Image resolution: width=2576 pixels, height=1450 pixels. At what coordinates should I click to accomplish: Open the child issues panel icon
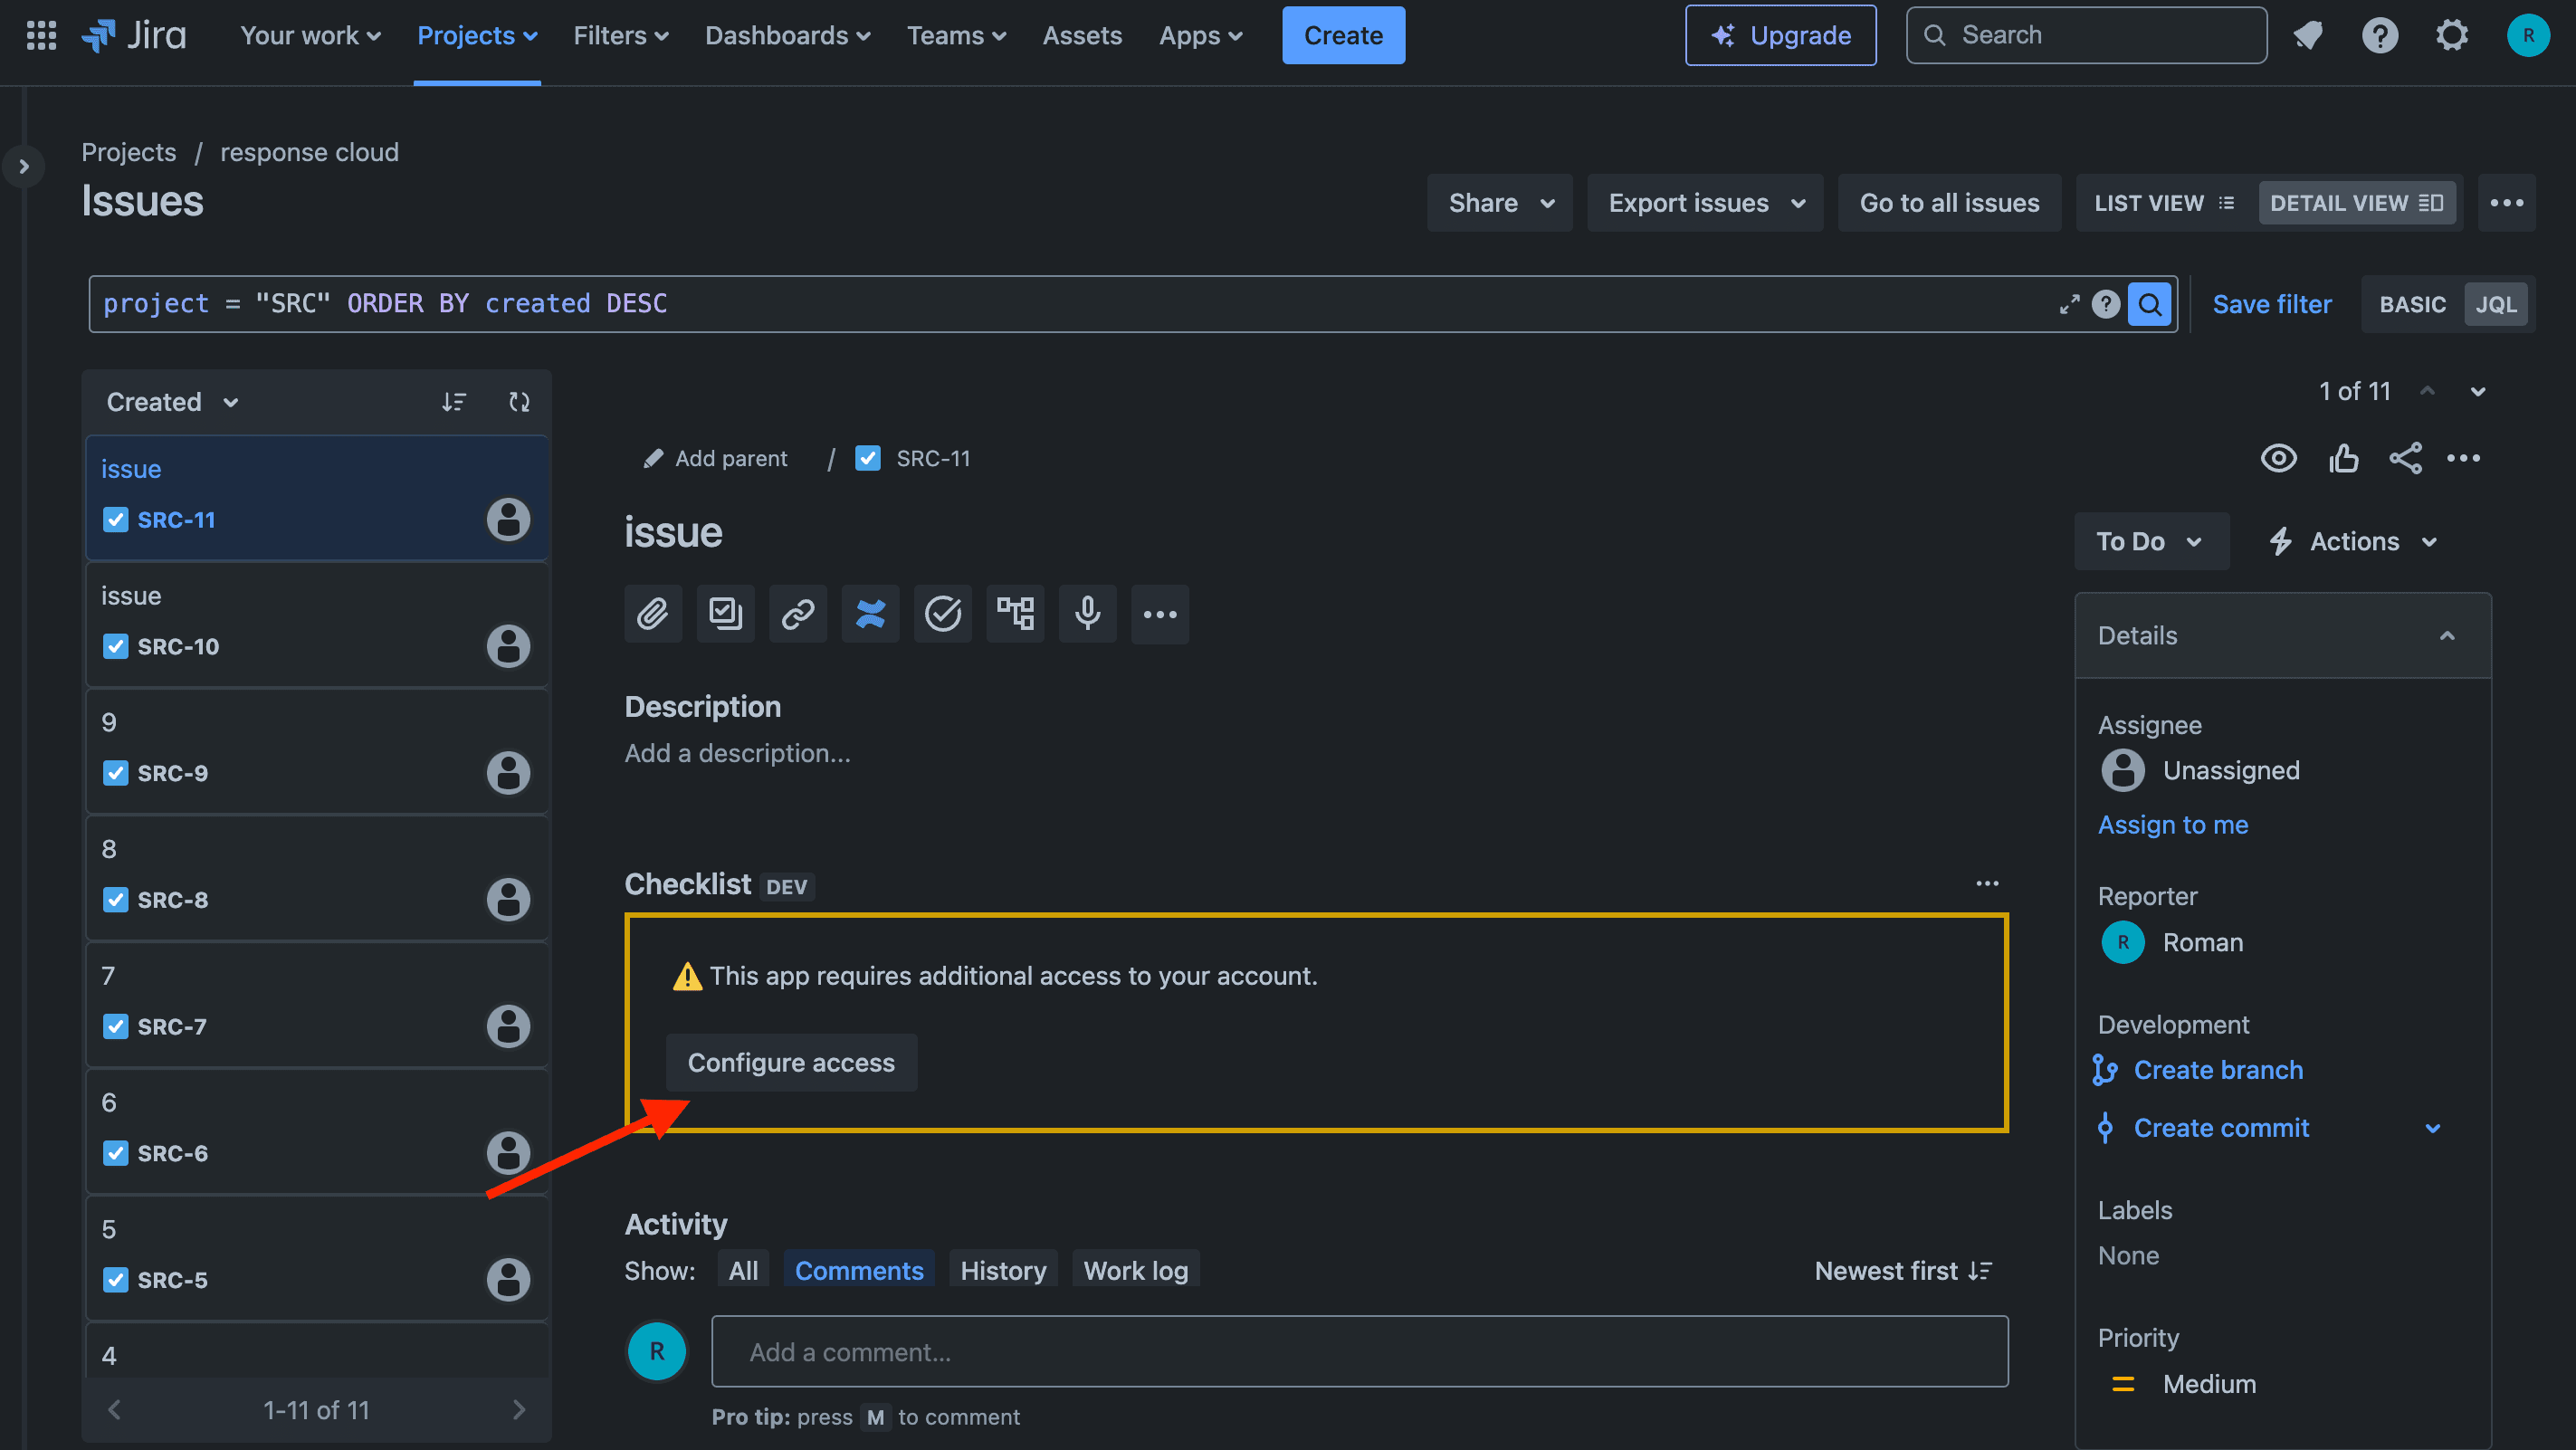(1014, 610)
